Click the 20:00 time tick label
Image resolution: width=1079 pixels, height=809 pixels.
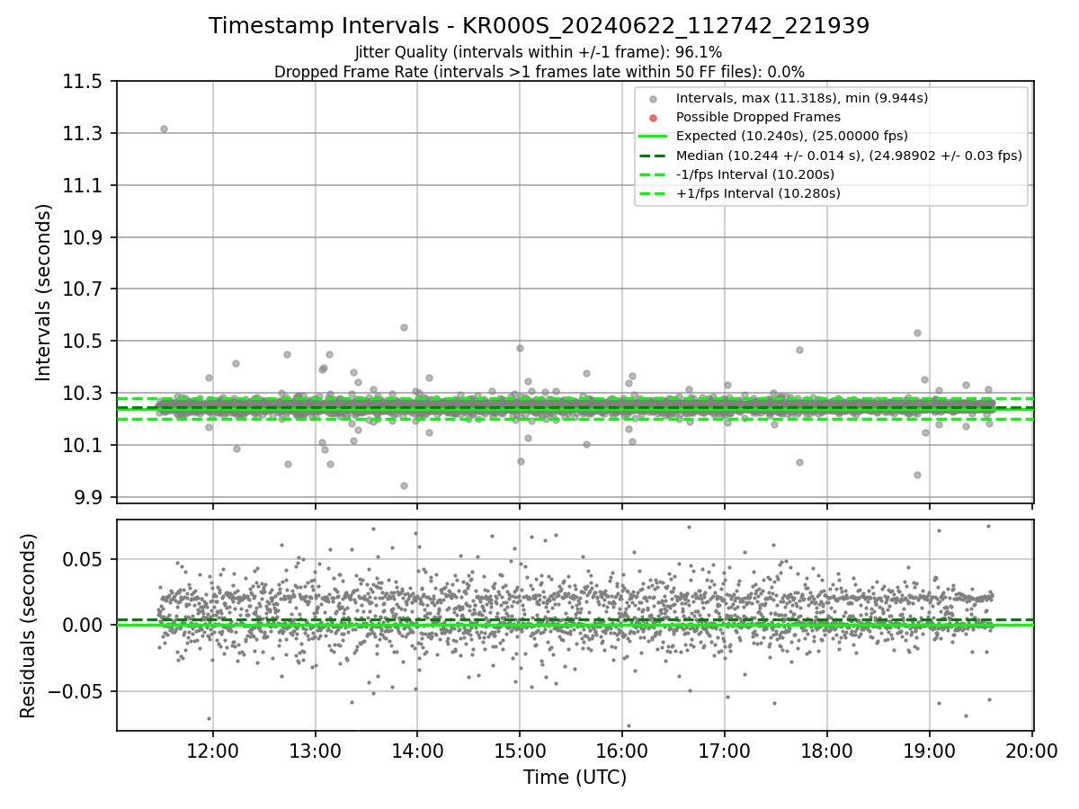(1032, 750)
